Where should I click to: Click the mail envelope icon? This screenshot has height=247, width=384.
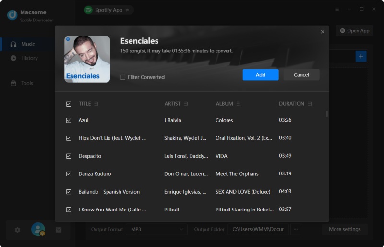(59, 230)
